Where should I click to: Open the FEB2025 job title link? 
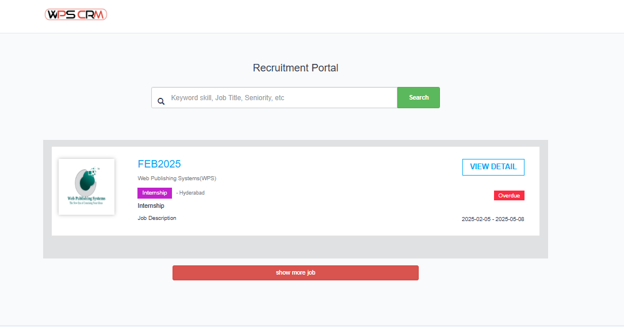click(159, 164)
